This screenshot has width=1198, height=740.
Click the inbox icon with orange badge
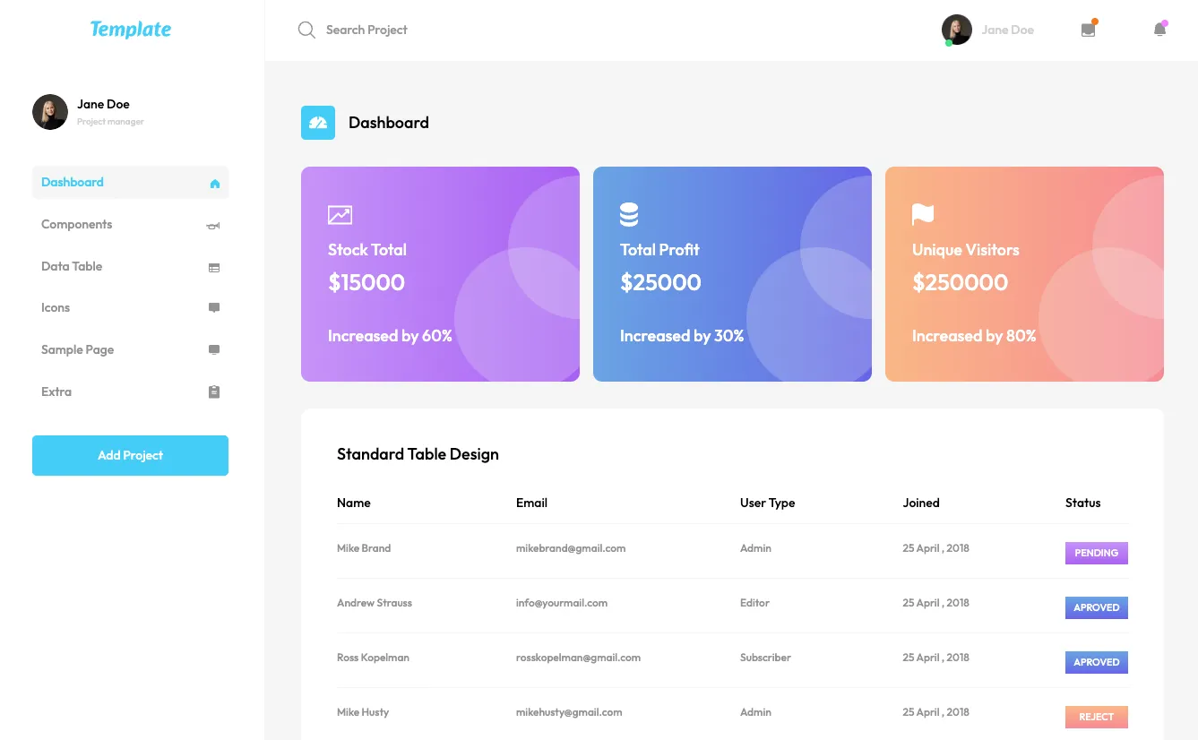click(x=1088, y=29)
